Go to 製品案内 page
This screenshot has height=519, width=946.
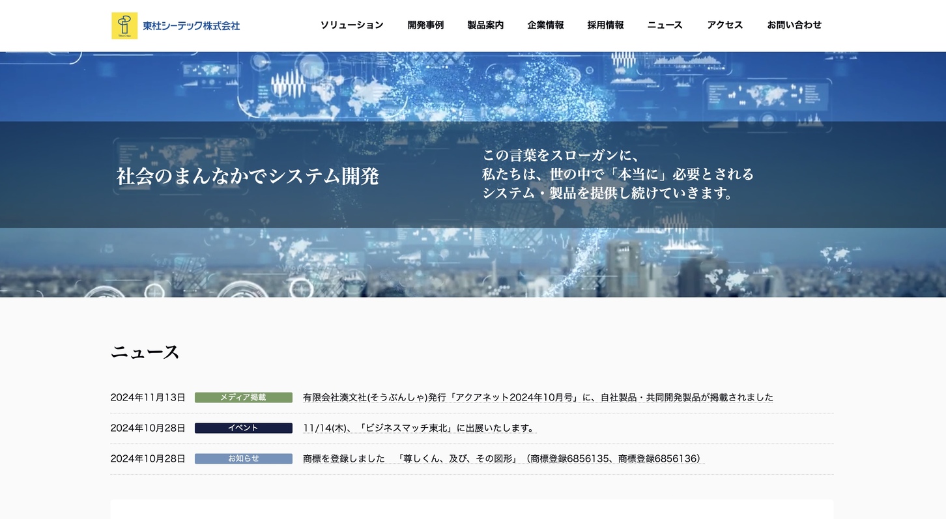coord(485,25)
